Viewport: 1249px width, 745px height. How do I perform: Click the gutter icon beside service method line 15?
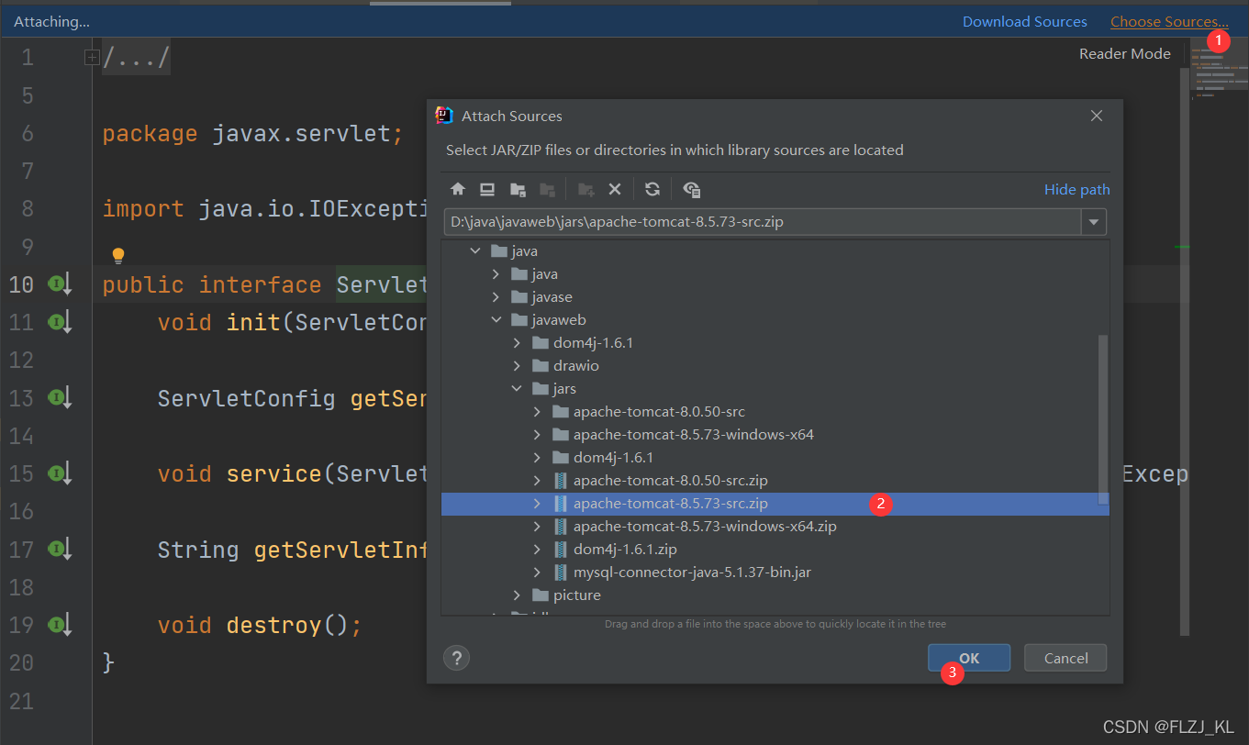tap(60, 473)
